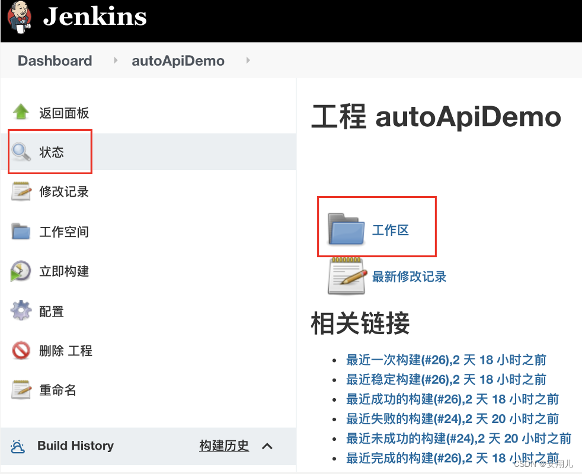Open the Dashboard breadcrumb

55,60
